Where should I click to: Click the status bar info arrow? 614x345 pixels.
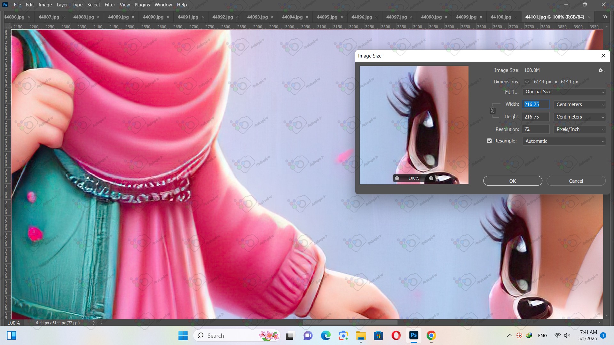click(x=94, y=323)
